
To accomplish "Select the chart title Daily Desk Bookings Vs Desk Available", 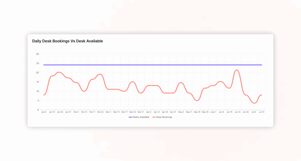I will tap(67, 41).
